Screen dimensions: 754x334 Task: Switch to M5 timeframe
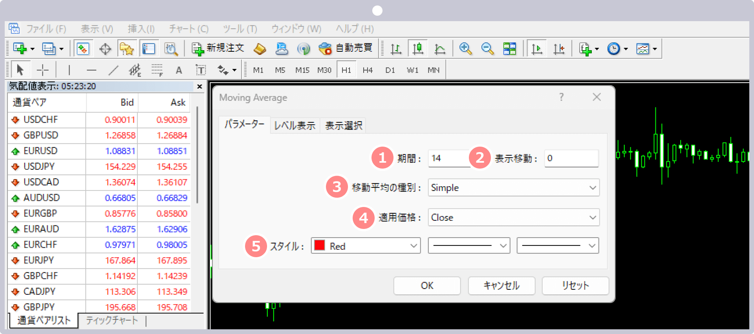280,70
